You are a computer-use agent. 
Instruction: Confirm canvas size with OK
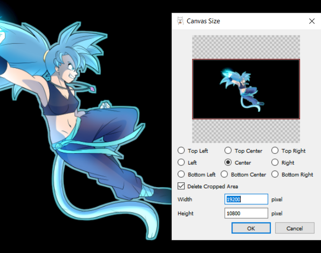point(251,228)
